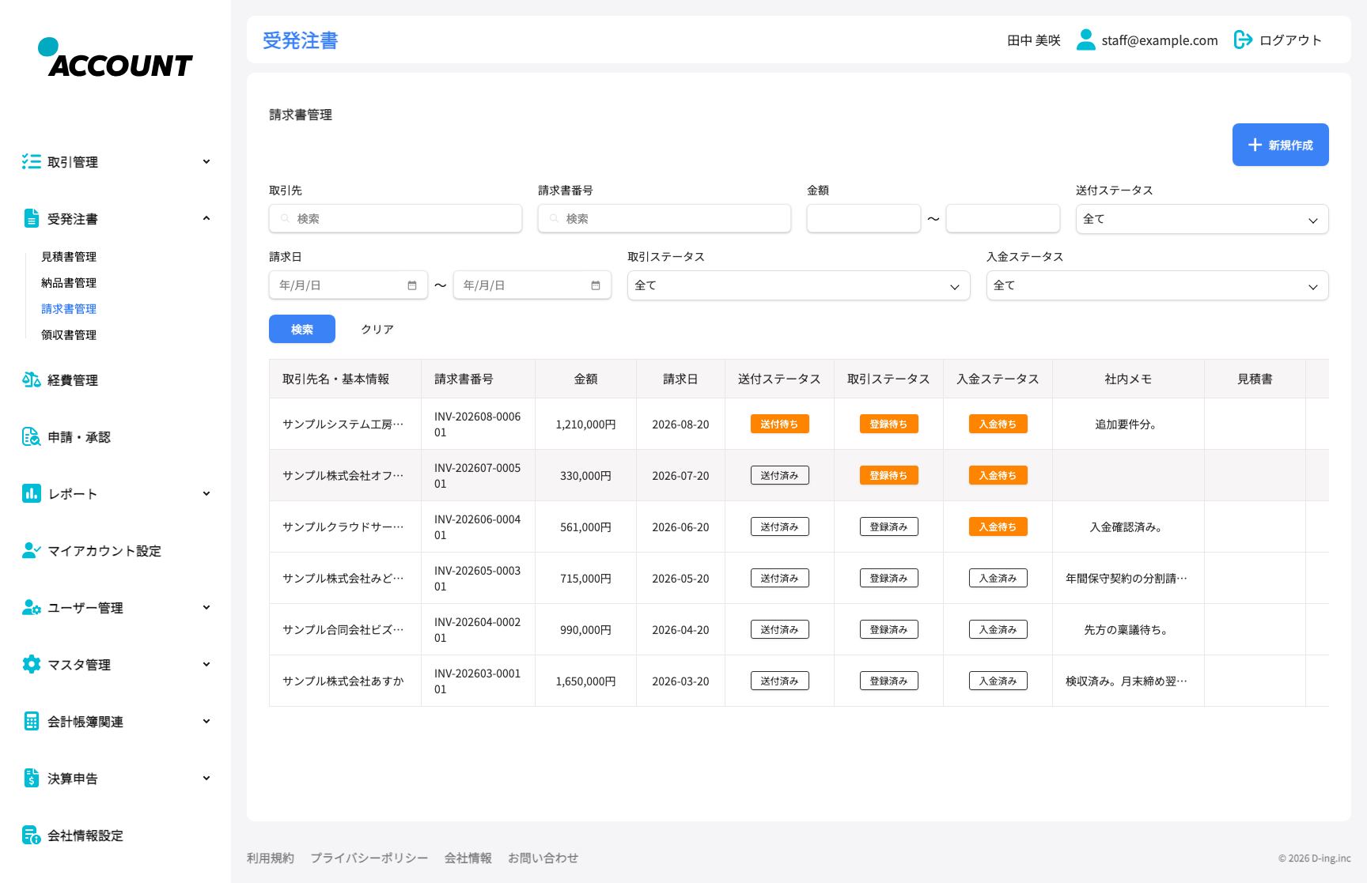
Task: Click the ユーザー管理 user gear icon
Action: click(x=32, y=608)
